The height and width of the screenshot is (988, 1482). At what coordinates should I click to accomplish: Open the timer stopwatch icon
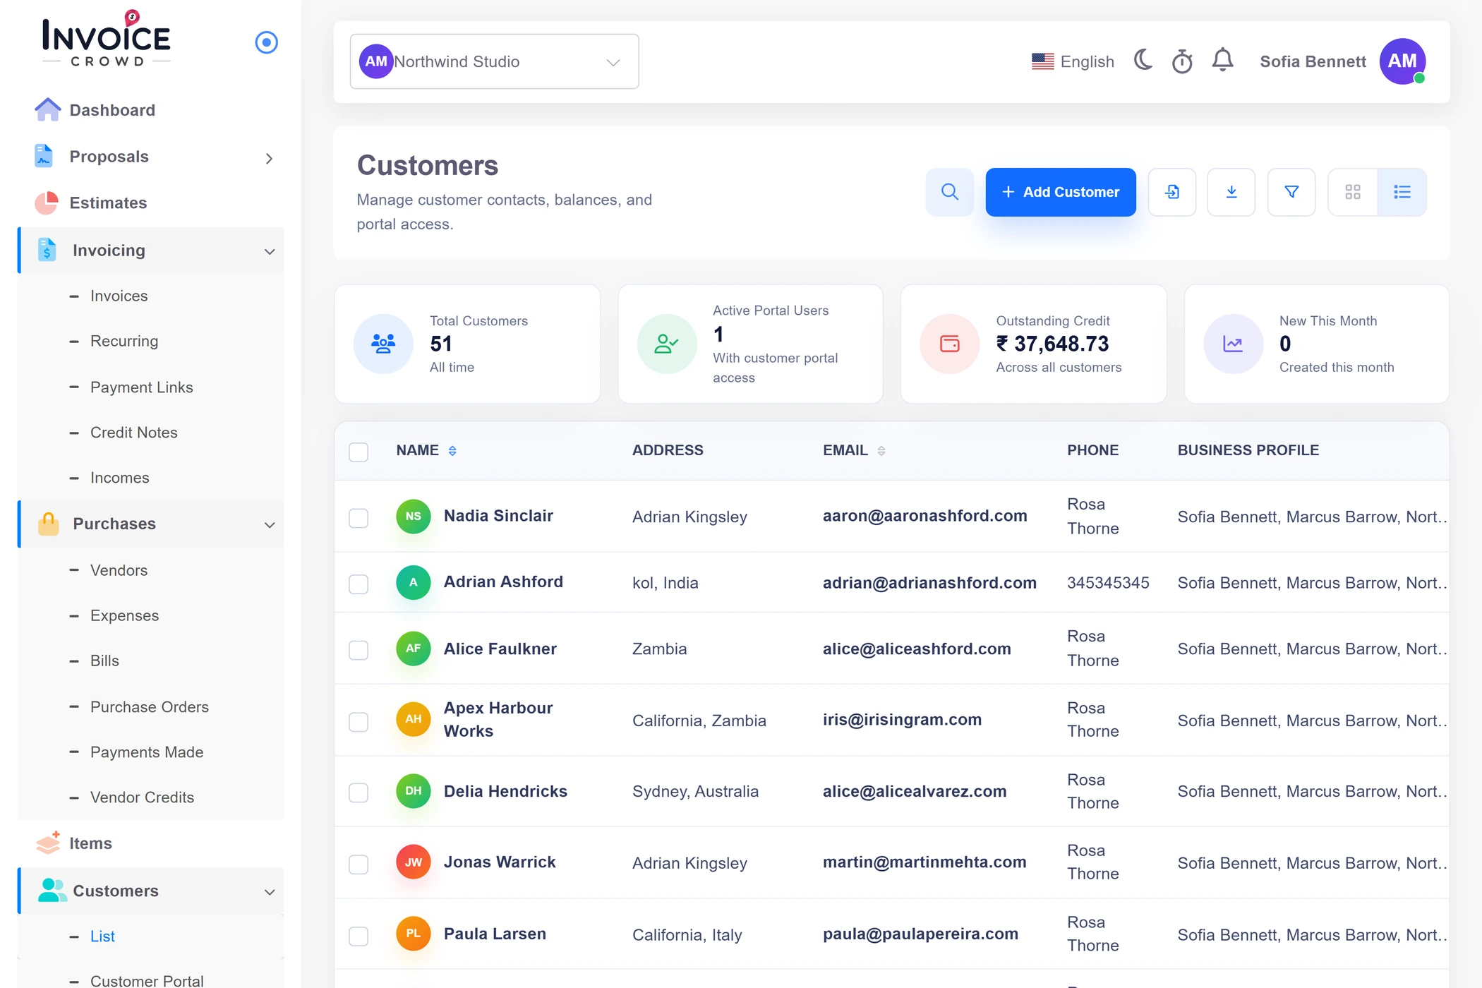pos(1182,61)
